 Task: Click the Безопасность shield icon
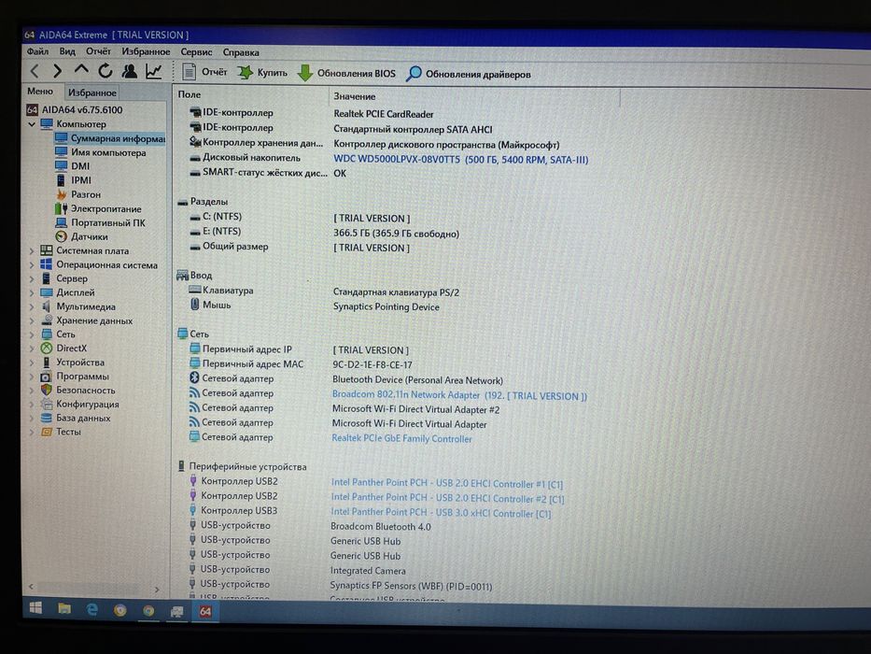[x=46, y=390]
